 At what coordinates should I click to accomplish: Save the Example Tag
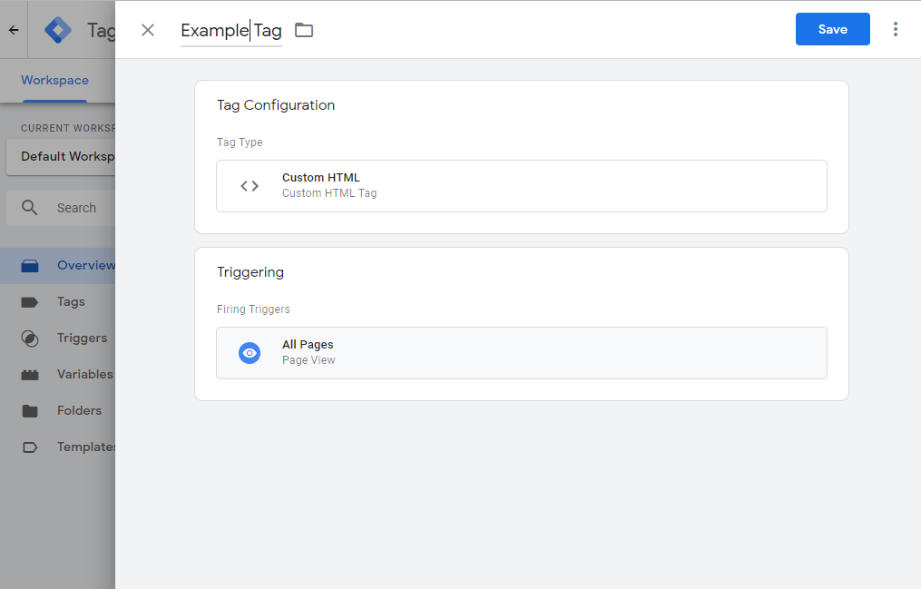832,29
